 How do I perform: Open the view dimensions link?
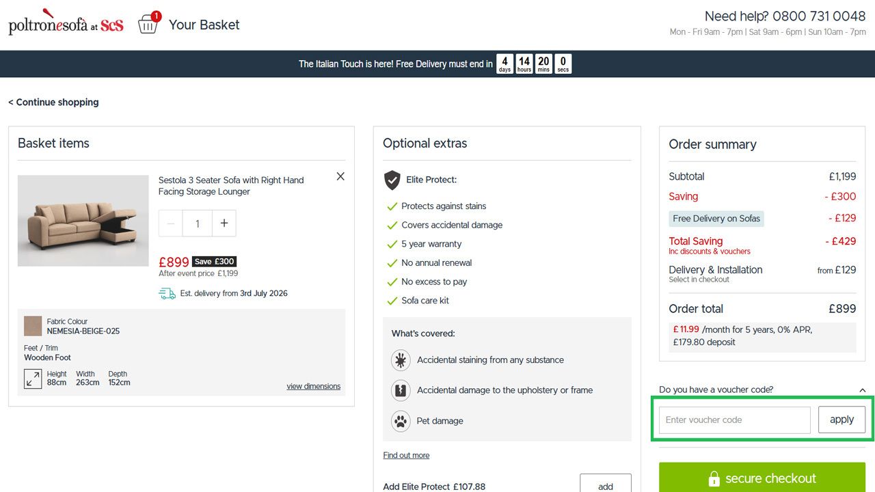314,385
